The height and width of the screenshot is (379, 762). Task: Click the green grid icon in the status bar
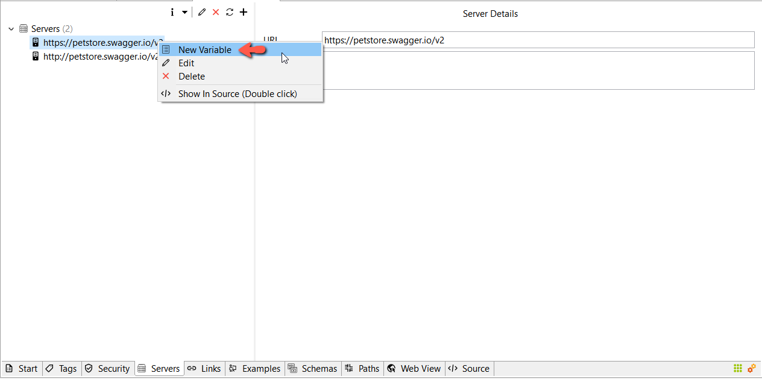(x=738, y=368)
